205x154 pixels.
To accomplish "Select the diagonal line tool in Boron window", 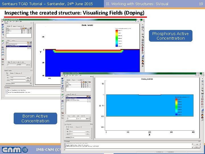I will click(x=62, y=97).
